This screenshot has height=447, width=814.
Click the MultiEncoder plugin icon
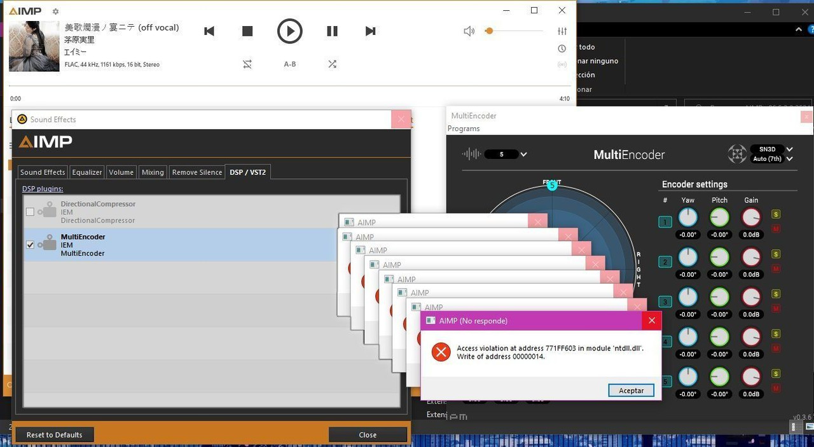[48, 244]
